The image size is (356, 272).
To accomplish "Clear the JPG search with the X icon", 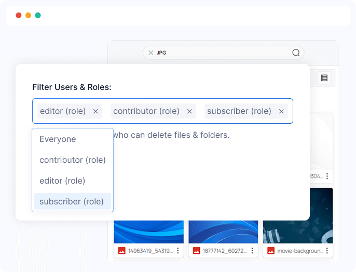I will pyautogui.click(x=150, y=53).
